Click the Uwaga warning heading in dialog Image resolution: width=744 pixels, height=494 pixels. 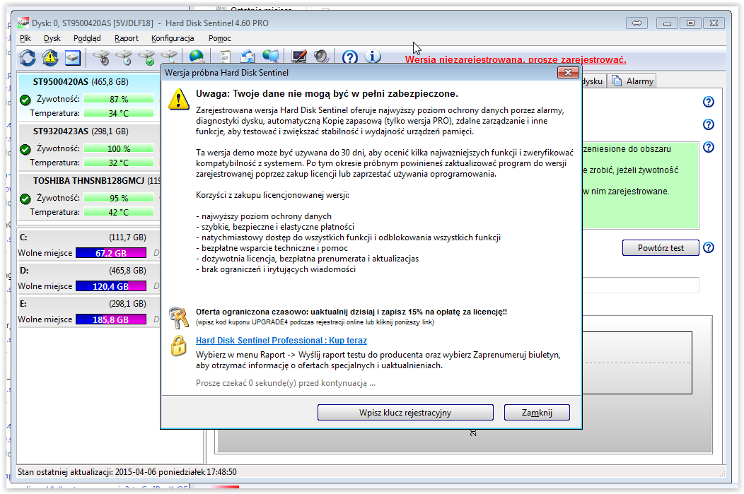pyautogui.click(x=327, y=93)
